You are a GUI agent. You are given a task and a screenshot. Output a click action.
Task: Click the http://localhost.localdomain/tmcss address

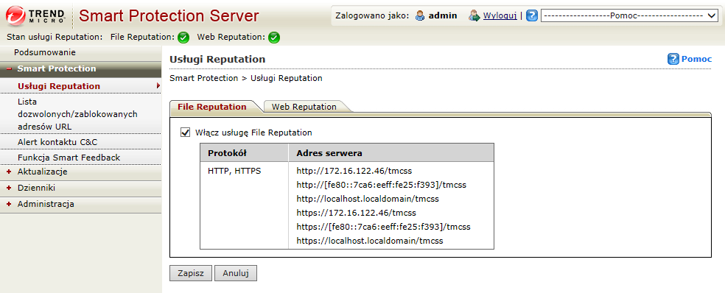[x=368, y=199]
